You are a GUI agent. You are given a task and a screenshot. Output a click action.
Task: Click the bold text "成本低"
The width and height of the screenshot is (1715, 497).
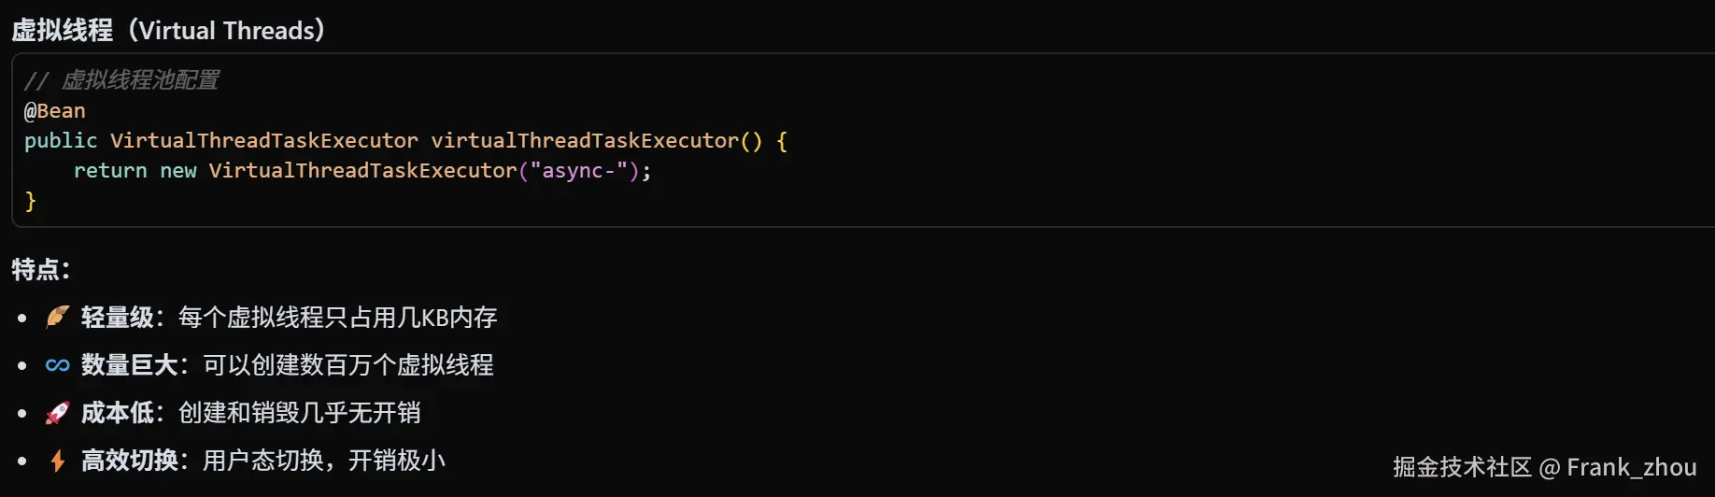tap(117, 413)
